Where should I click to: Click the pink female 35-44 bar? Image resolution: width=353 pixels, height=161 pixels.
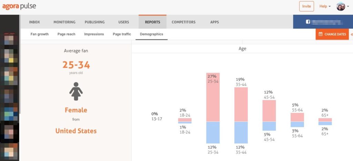[x=241, y=105]
